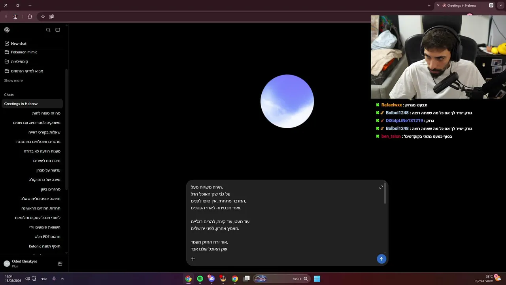The width and height of the screenshot is (506, 285).
Task: Open the browser extensions puzzle icon
Action: point(30,17)
